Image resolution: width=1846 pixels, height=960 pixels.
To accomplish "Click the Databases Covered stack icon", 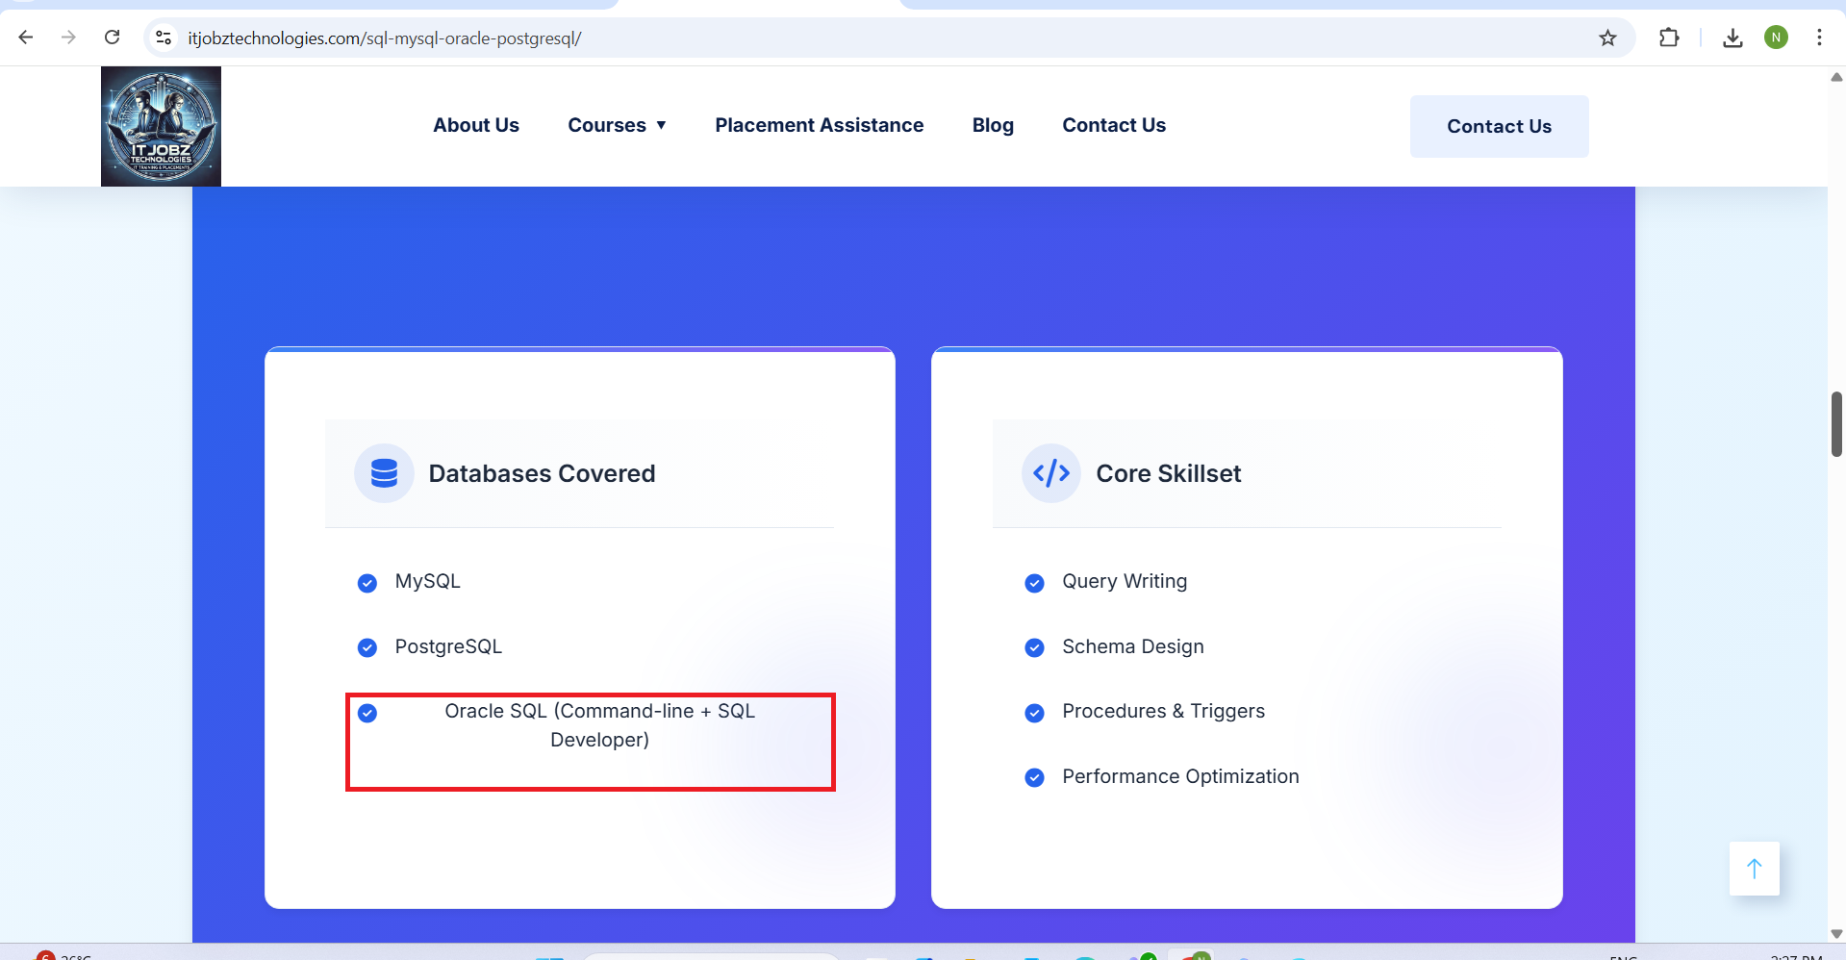I will (x=384, y=473).
